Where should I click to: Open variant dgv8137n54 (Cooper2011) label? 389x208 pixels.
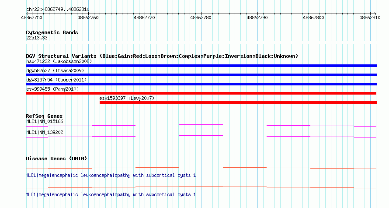(x=56, y=80)
